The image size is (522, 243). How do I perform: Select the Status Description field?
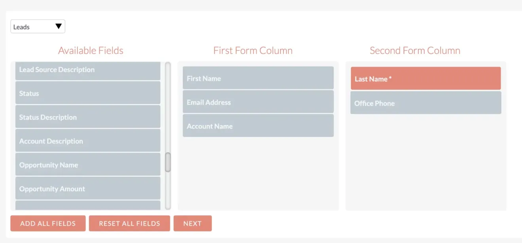pyautogui.click(x=88, y=117)
